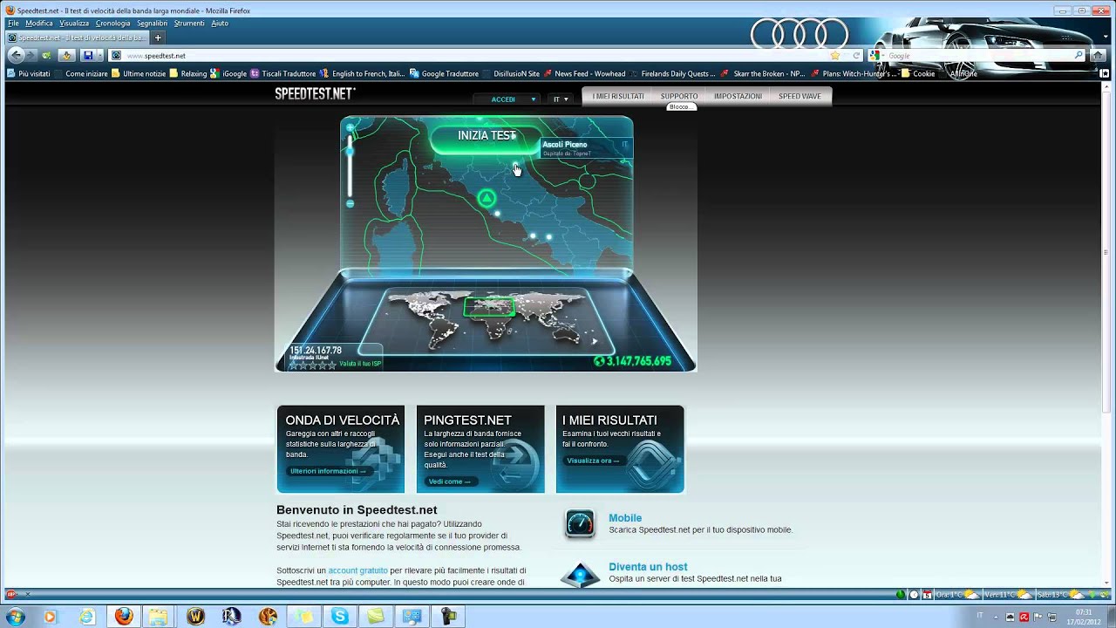Click the floppy disk save icon
Screen dimensions: 1116x628
pos(88,55)
